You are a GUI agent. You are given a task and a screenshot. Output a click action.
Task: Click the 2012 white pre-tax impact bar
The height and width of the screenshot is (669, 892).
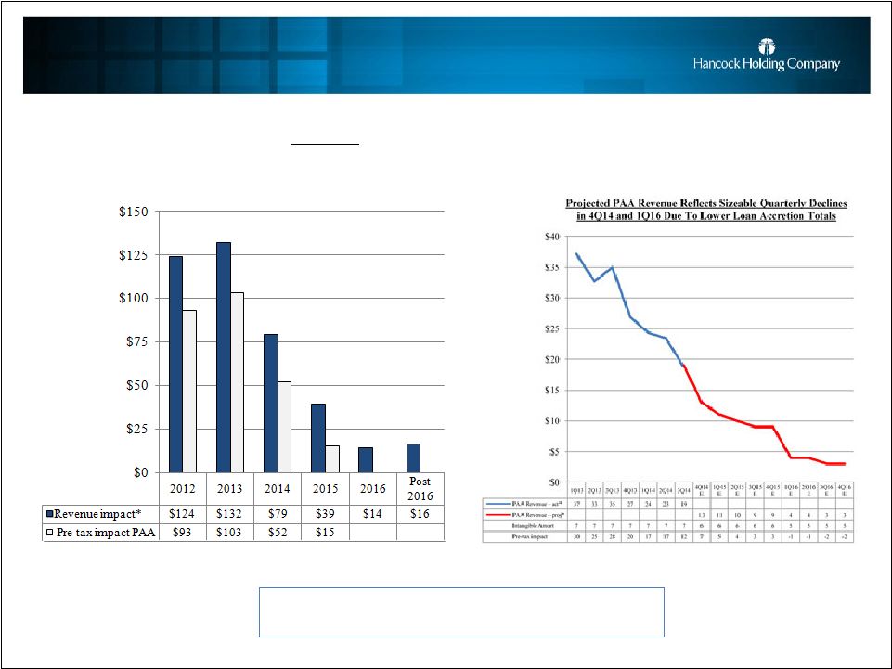[189, 391]
